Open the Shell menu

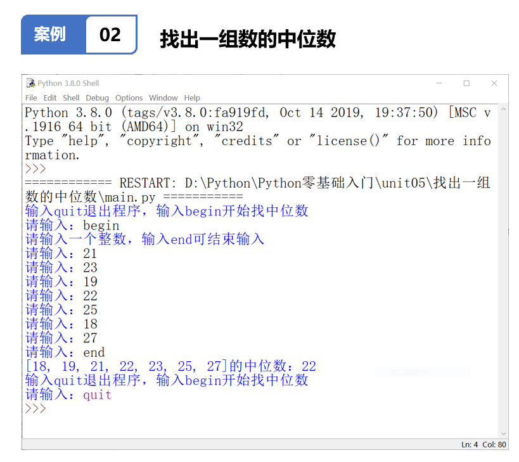[71, 98]
